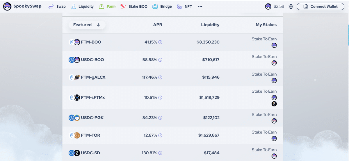Go to the Swap page
This screenshot has width=349, height=161.
coord(57,6)
